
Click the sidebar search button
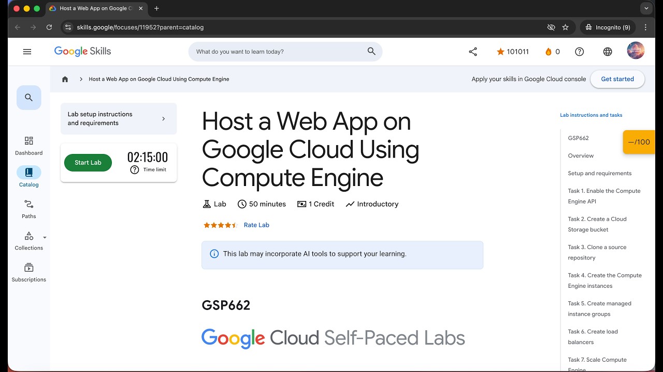point(29,98)
